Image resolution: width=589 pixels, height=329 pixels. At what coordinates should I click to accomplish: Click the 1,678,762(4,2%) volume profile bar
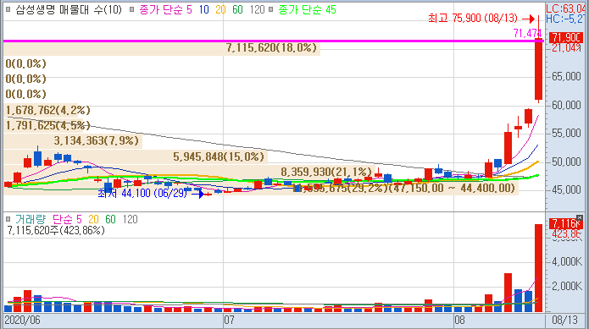pyautogui.click(x=41, y=111)
